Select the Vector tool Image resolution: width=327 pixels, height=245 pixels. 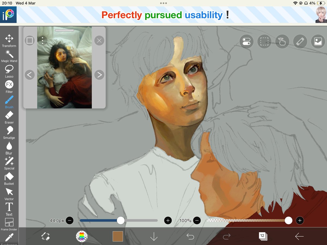(9, 194)
